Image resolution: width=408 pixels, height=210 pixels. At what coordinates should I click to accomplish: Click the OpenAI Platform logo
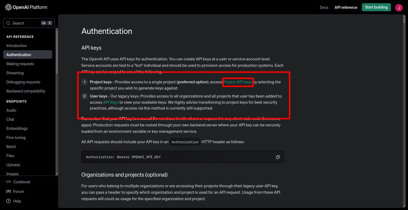pos(26,7)
